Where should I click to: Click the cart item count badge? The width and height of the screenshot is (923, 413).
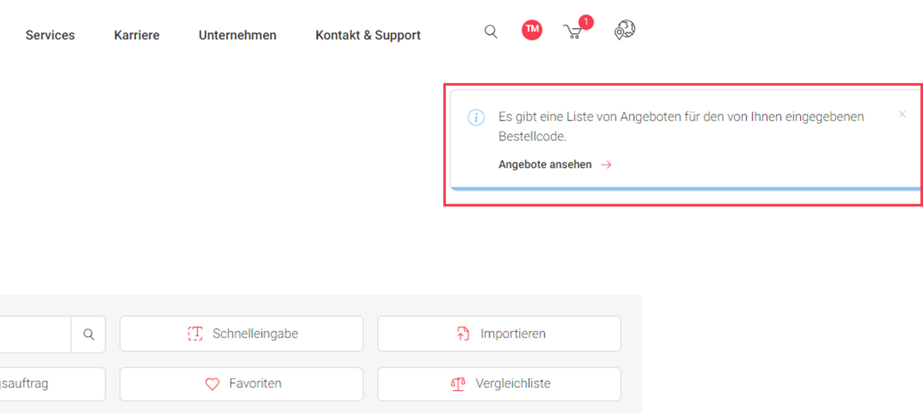[x=586, y=22]
